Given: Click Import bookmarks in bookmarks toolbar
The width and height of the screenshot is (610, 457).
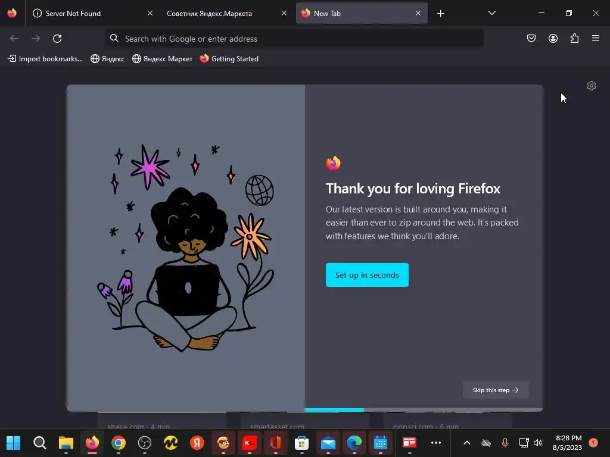Looking at the screenshot, I should pos(45,59).
